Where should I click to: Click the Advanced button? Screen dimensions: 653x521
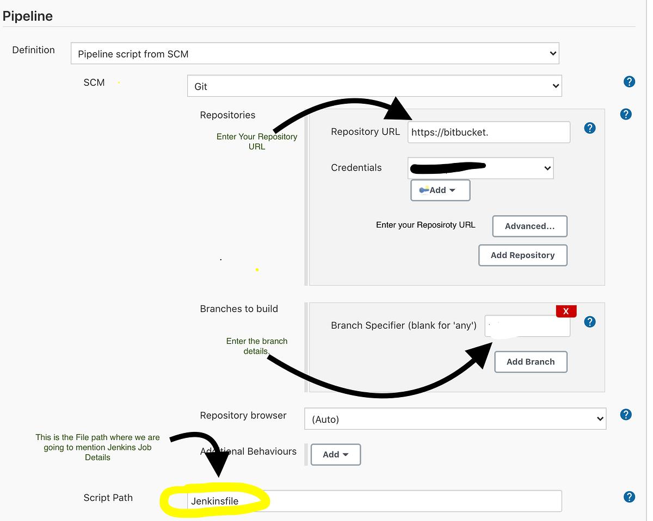coord(529,226)
